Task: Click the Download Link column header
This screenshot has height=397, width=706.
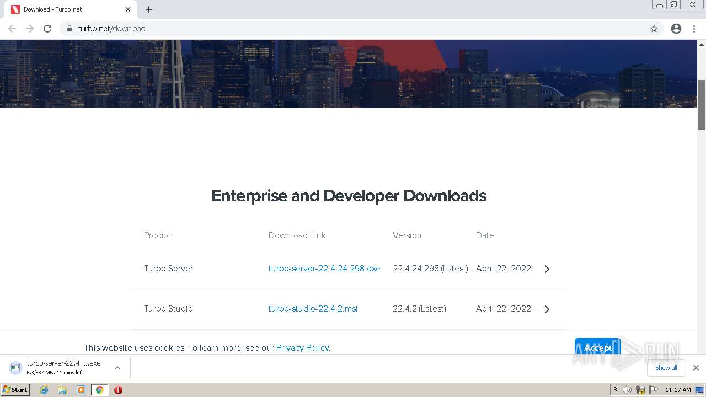Action: coord(297,235)
